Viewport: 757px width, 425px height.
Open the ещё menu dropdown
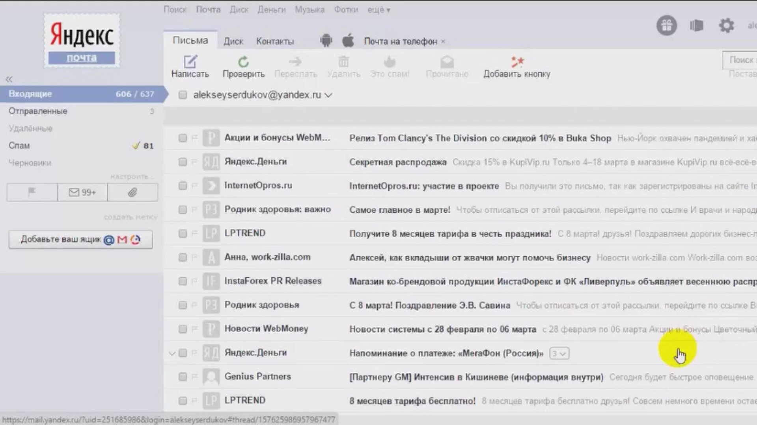(378, 10)
